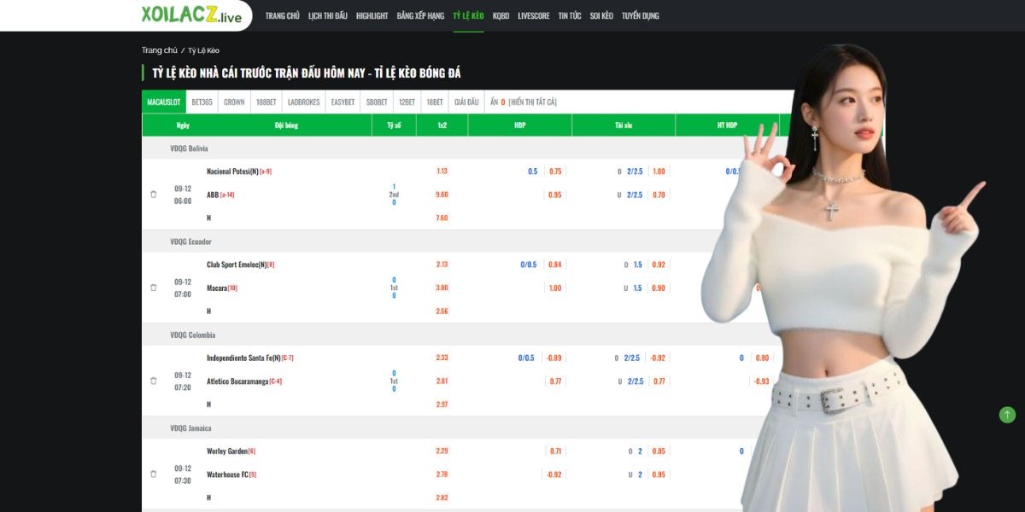Open the Atletico Bucaramanga team link

tap(237, 381)
